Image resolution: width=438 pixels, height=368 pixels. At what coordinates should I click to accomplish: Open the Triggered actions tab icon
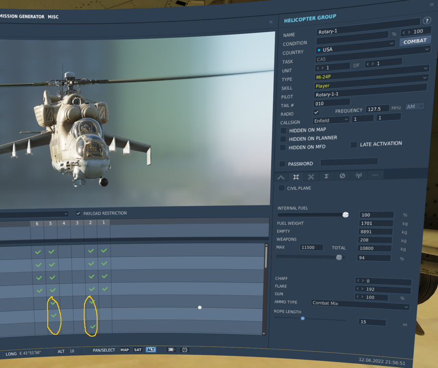[x=311, y=177]
